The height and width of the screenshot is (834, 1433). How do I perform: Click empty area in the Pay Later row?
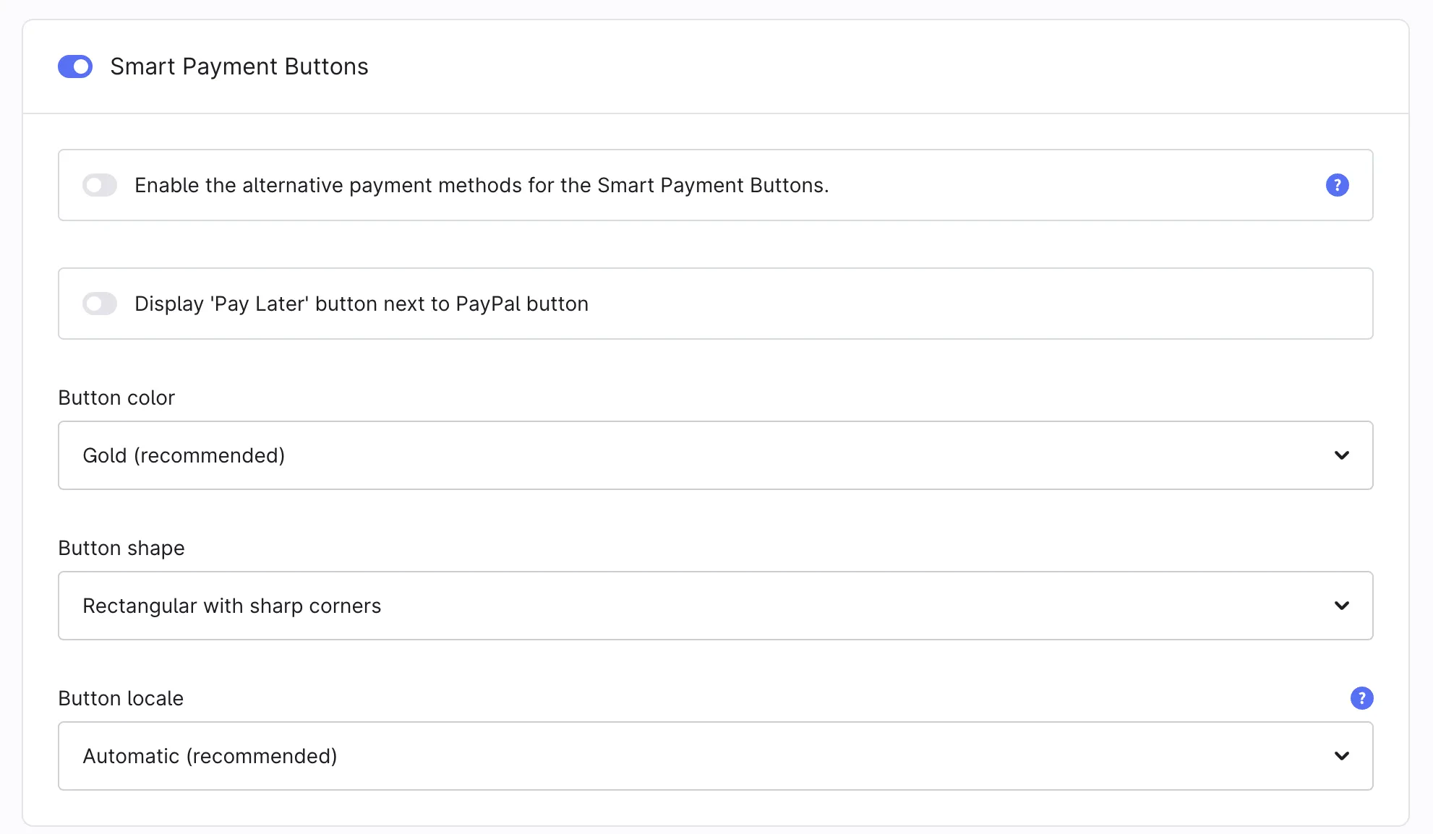point(976,304)
